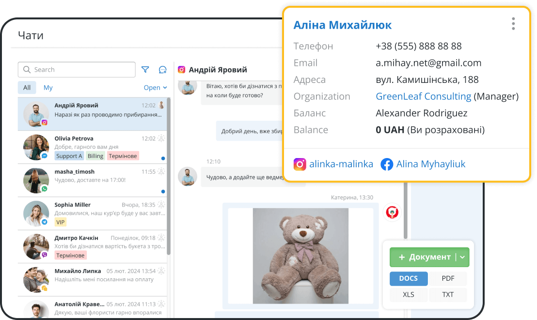Click Sophia Miller avatar with Telegram badge

click(36, 213)
